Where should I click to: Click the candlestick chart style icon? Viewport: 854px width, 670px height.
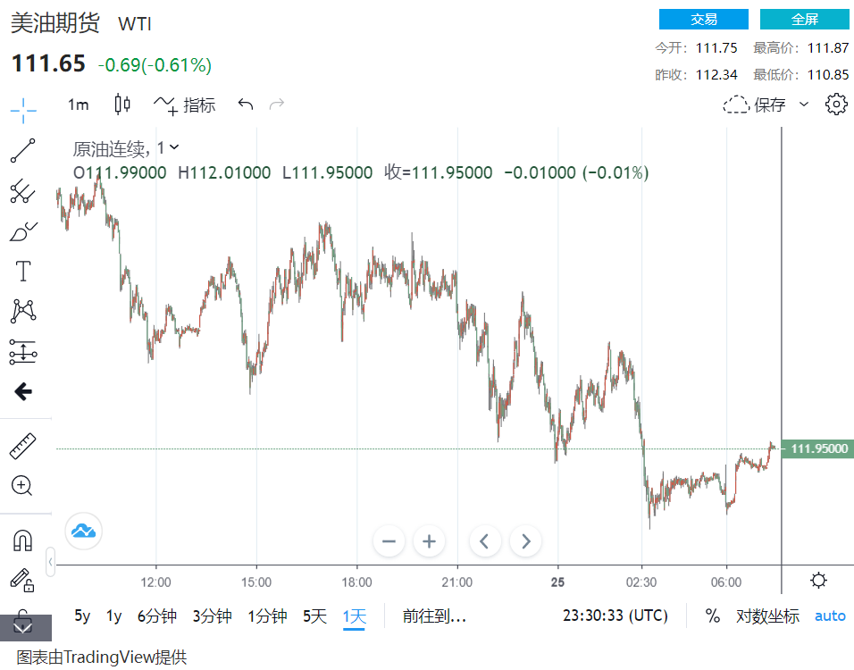tap(122, 105)
